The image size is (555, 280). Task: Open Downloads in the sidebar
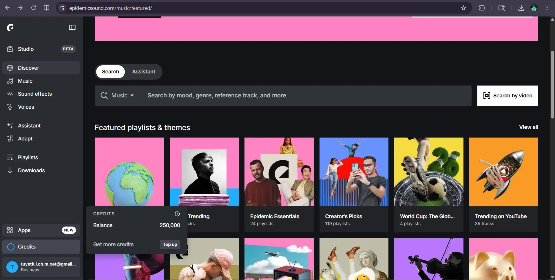point(41,170)
